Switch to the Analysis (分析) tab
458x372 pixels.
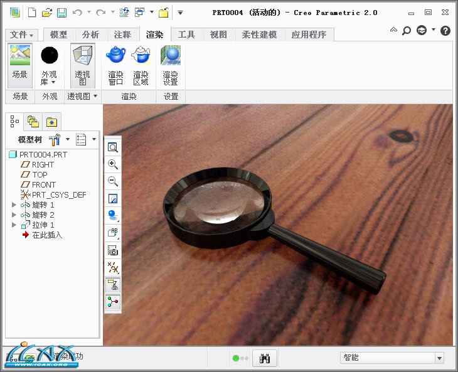pos(90,35)
